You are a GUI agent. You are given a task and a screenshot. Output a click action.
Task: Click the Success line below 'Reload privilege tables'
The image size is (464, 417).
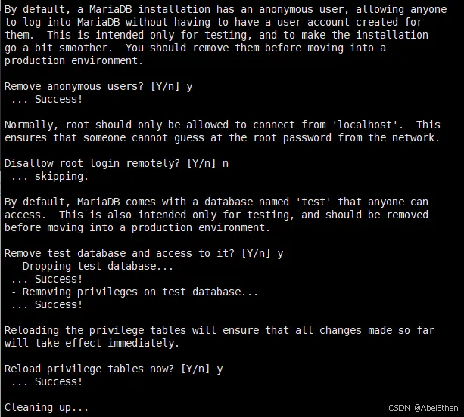pos(47,381)
